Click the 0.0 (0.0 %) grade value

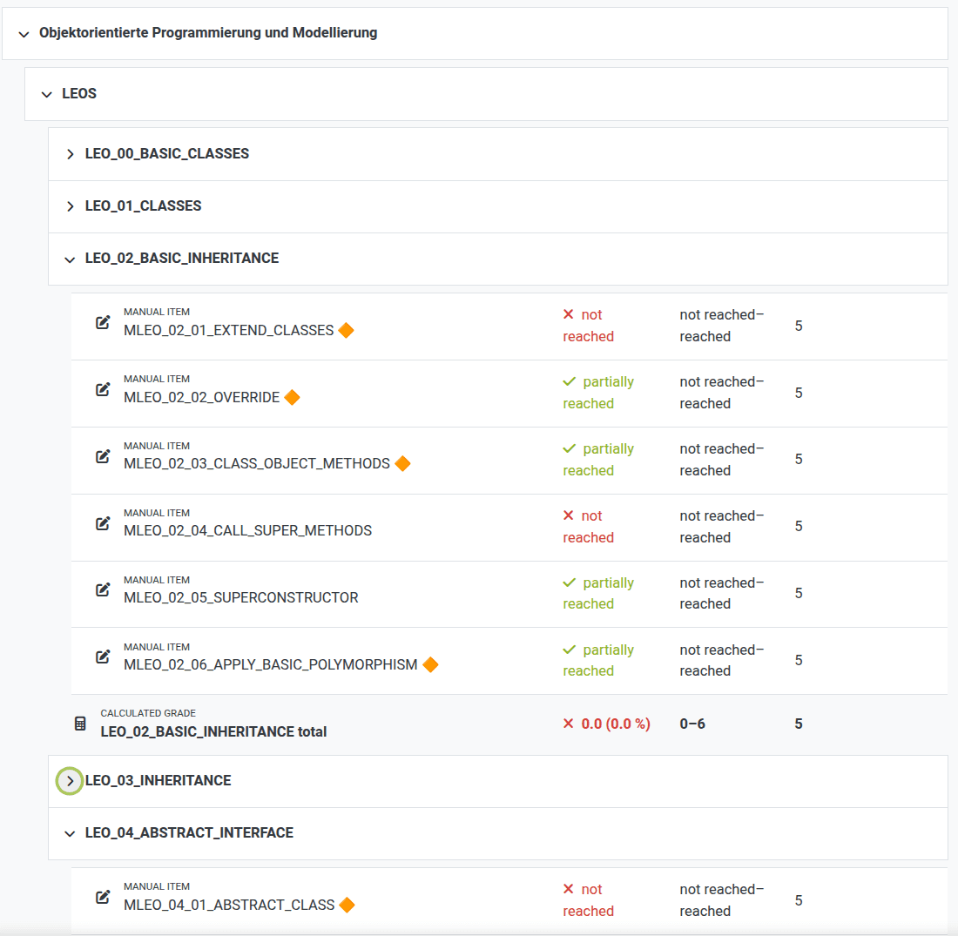click(x=615, y=724)
